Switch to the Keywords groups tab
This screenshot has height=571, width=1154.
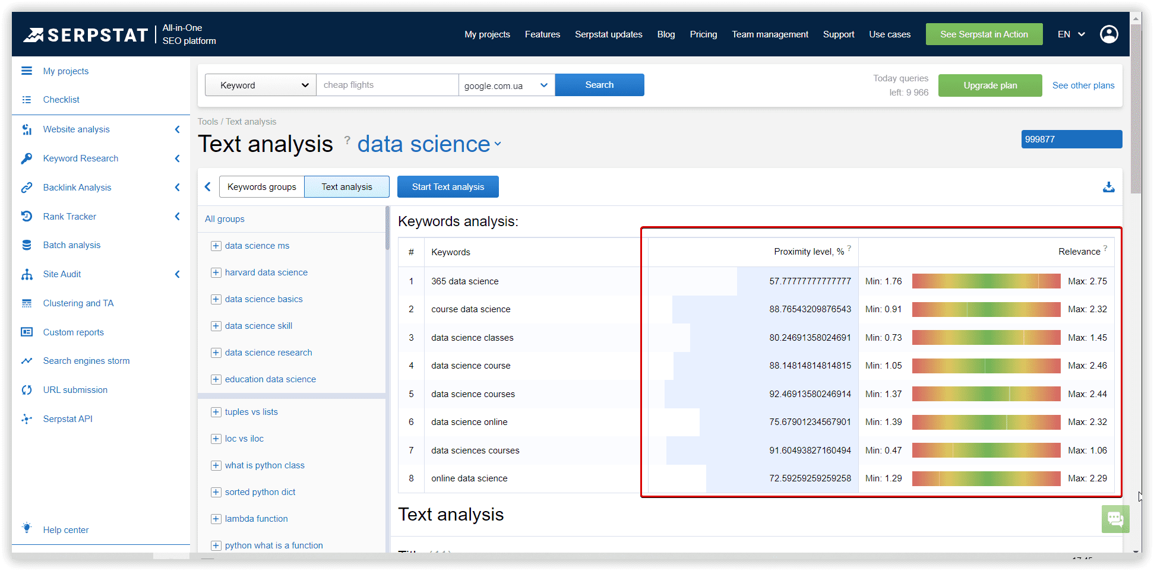(262, 187)
